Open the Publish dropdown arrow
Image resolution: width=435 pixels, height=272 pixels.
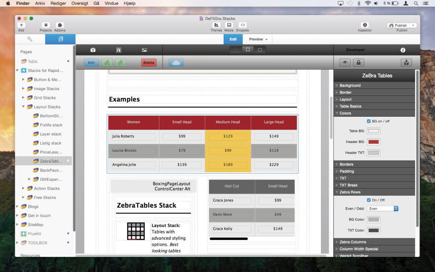point(413,25)
